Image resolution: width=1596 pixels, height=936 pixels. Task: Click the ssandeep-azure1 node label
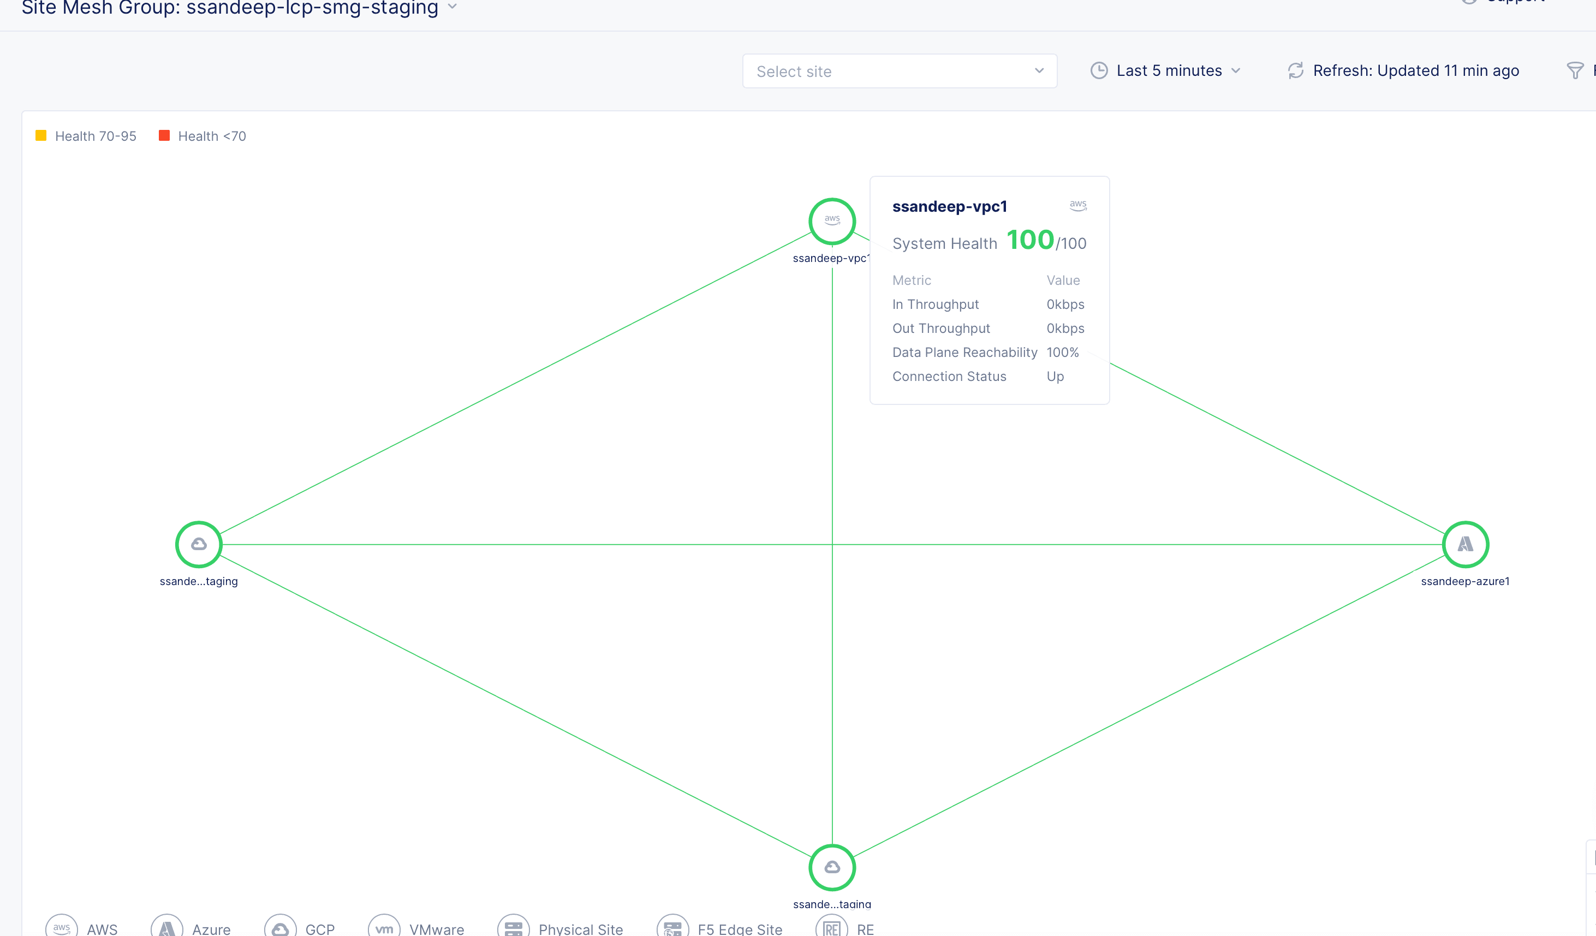click(x=1465, y=581)
